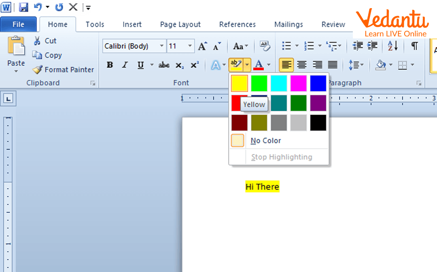The width and height of the screenshot is (437, 272).
Task: Click the Clear Formatting eraser icon
Action: pos(265,46)
